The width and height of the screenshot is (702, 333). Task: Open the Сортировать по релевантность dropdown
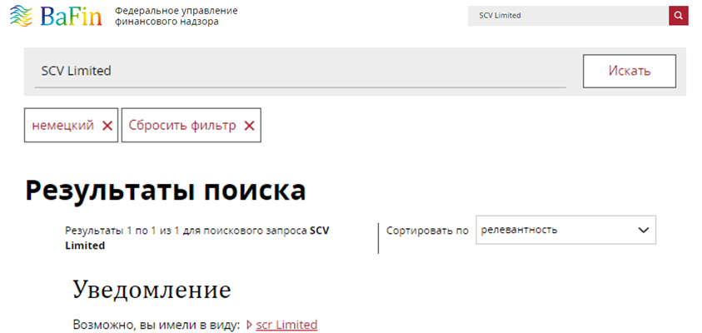(565, 230)
